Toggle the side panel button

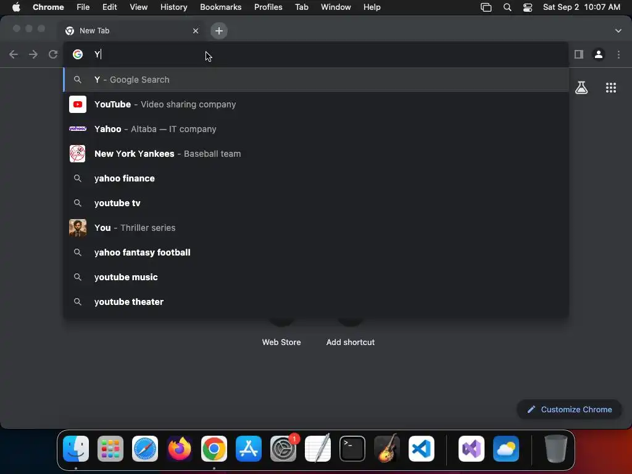[x=579, y=54]
